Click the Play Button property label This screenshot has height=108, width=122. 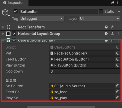[15, 65]
